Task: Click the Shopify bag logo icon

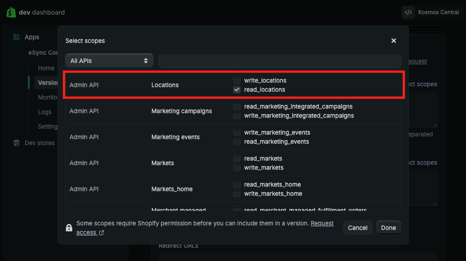Action: click(11, 12)
